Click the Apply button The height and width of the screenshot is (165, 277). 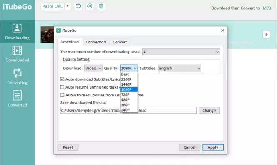pyautogui.click(x=213, y=147)
